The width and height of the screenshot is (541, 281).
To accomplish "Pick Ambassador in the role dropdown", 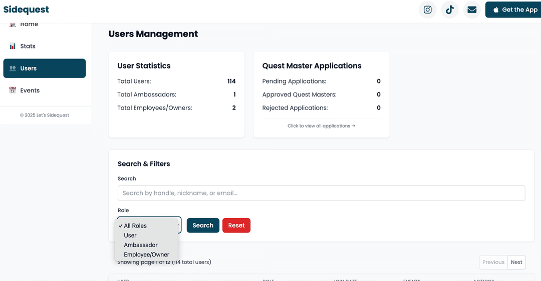I will pos(141,245).
